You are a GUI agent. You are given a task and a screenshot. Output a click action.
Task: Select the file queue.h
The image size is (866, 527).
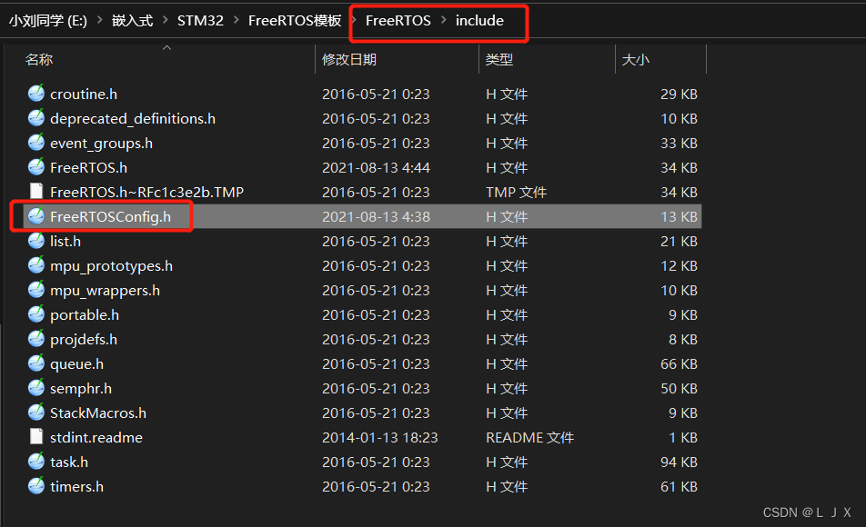(x=76, y=363)
